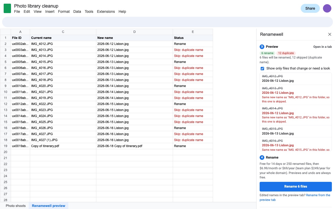Image resolution: width=335 pixels, height=209 pixels.
Task: Toggle 'Show only files that change' checkbox
Action: (262, 68)
